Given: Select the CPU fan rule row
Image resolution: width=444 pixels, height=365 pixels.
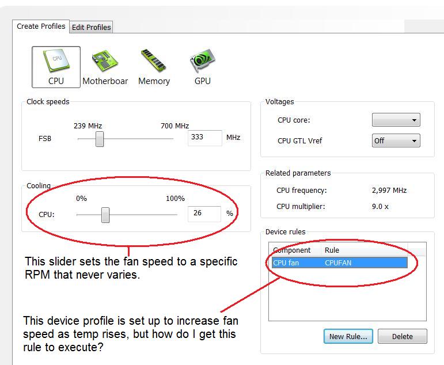Looking at the screenshot, I should [339, 263].
